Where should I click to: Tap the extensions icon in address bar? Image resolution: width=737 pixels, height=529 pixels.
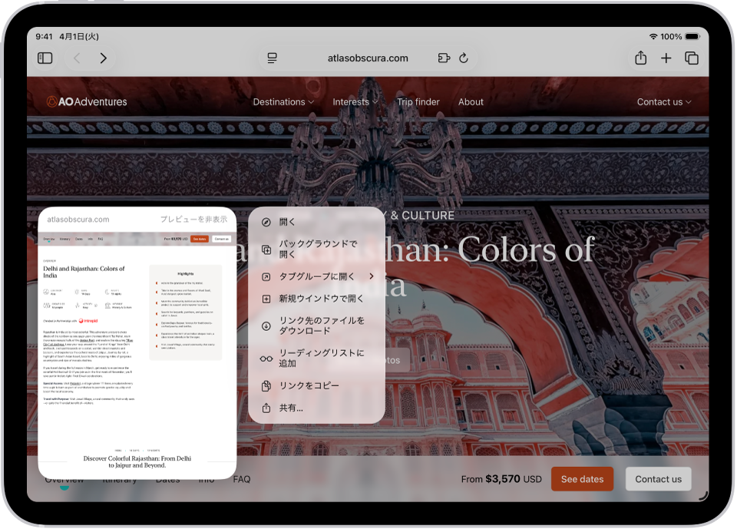pyautogui.click(x=444, y=58)
